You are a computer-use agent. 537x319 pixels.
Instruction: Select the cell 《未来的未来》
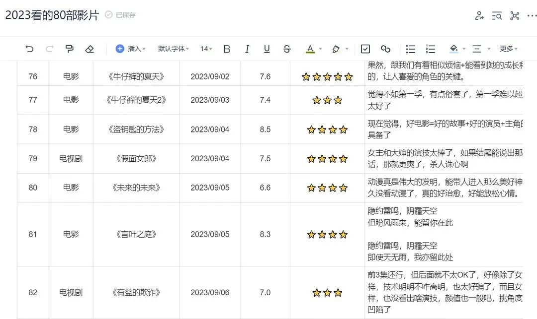(136, 188)
